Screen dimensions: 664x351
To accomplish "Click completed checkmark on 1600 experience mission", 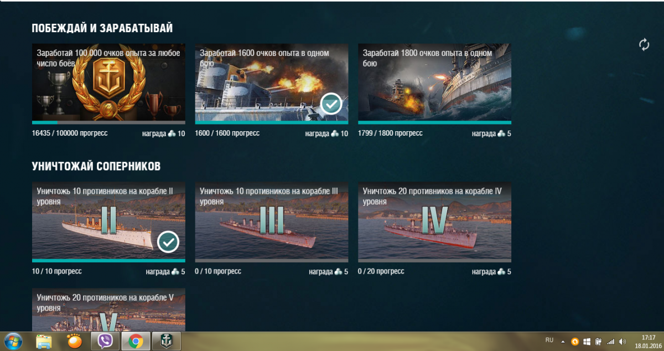I will (x=331, y=104).
